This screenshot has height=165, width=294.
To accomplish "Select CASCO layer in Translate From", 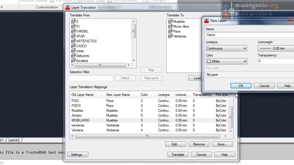I will click(79, 46).
